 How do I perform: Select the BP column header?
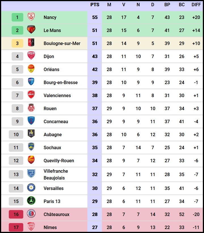(x=167, y=5)
